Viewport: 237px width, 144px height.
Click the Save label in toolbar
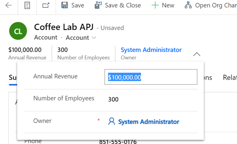click(x=78, y=5)
